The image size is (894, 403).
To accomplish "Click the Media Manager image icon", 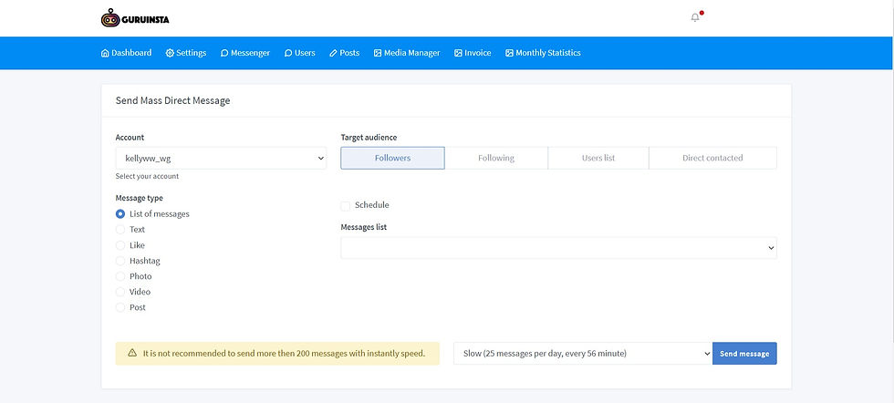I will [x=378, y=53].
